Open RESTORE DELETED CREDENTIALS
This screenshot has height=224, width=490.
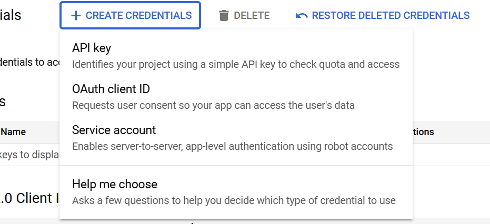pyautogui.click(x=390, y=16)
